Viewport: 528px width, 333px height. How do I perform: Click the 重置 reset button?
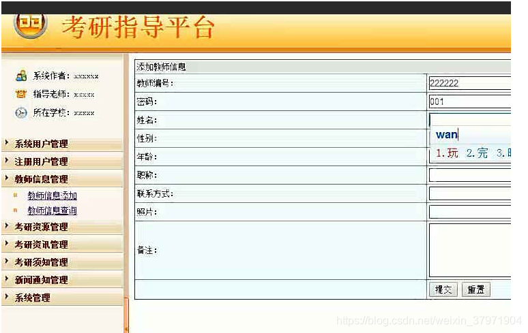[475, 289]
